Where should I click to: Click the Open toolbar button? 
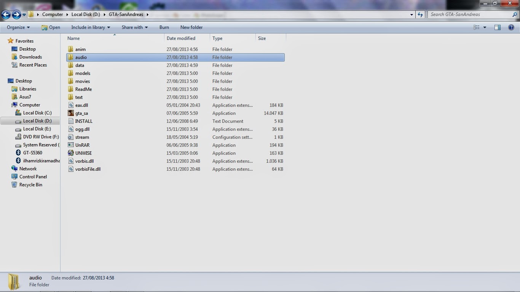point(51,27)
